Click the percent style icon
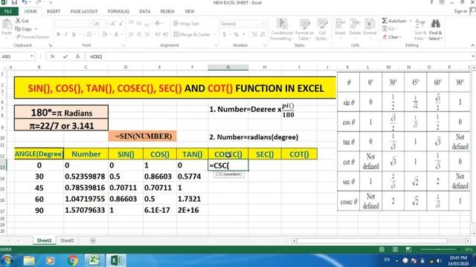This screenshot has height=267, width=476. pos(236,35)
